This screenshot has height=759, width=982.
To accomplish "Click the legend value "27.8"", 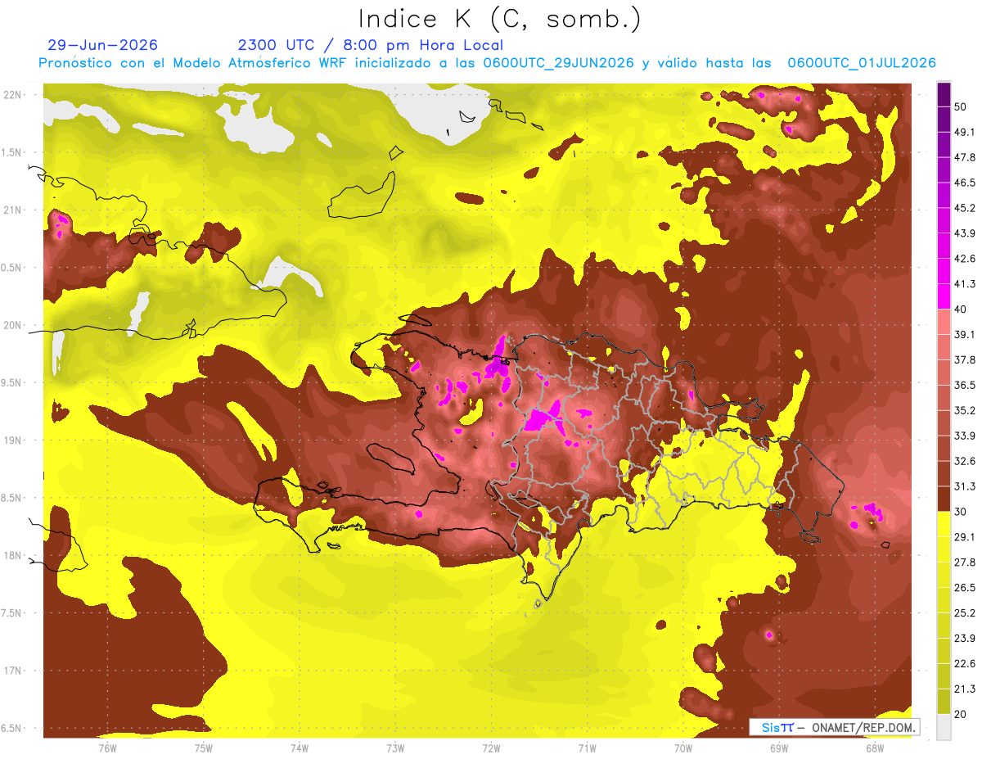I will coord(965,562).
